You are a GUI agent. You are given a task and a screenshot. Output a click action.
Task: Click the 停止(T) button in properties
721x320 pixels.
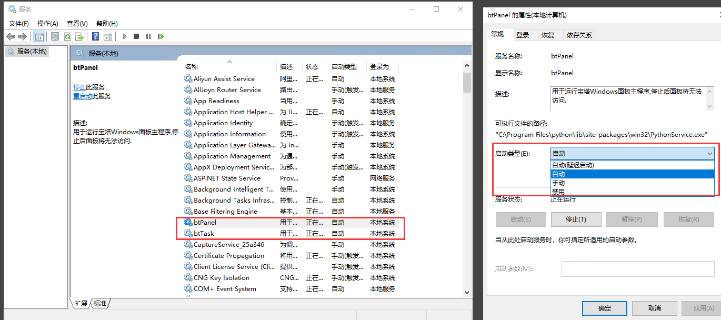coord(576,219)
